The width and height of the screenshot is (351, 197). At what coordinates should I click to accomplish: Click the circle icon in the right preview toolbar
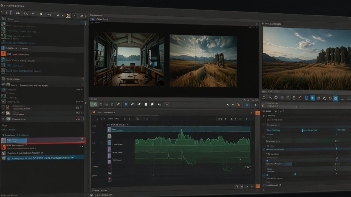[276, 97]
